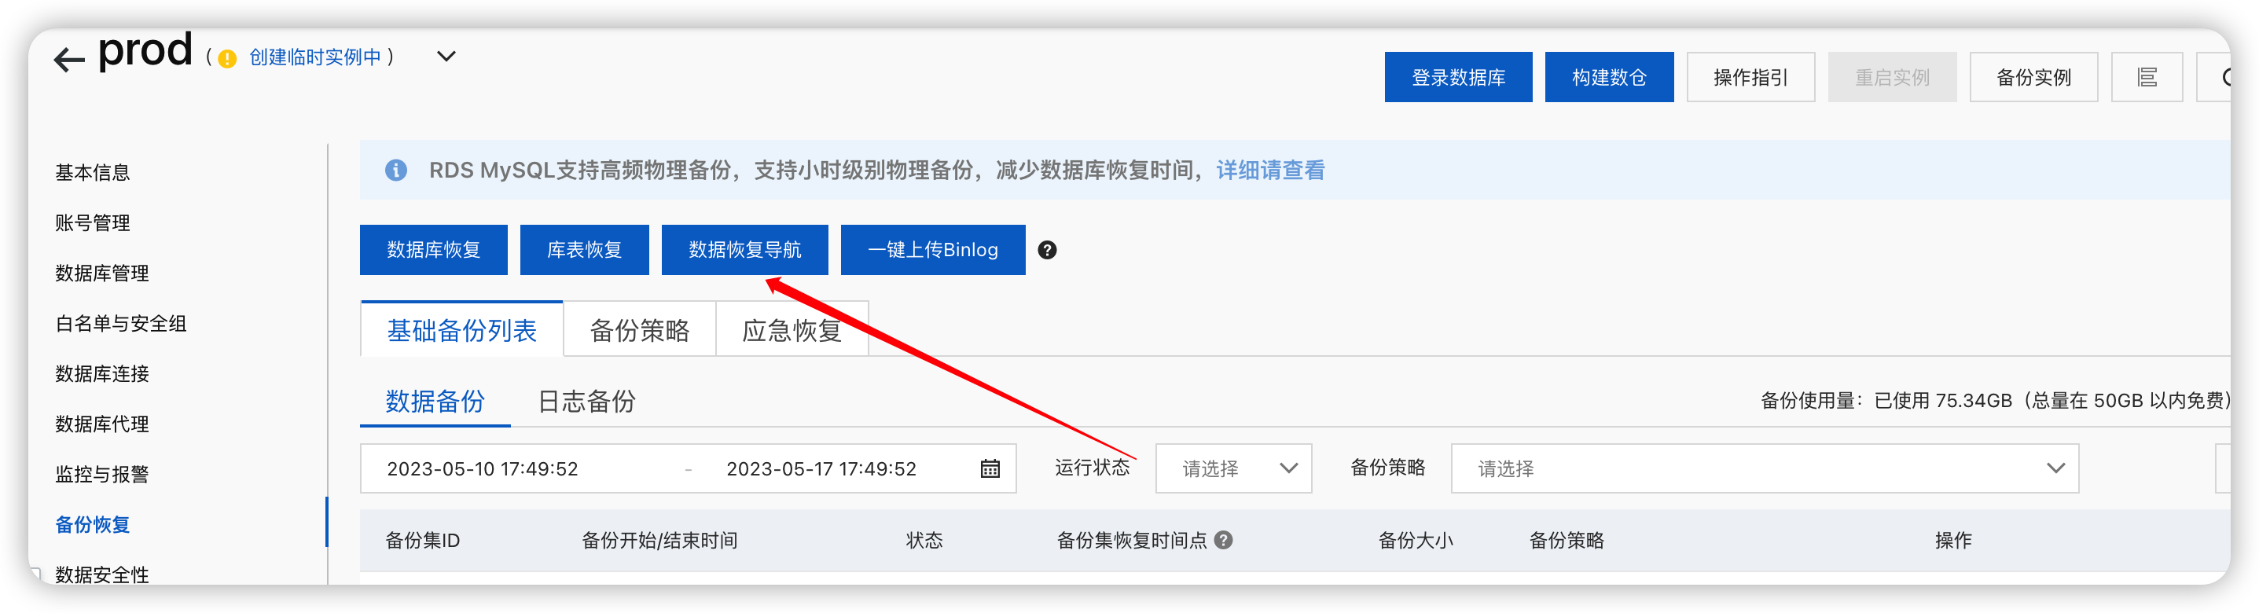Select the 日志备份 sub-tab
2259x613 pixels.
click(x=586, y=402)
